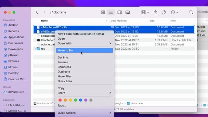Image resolution: width=208 pixels, height=117 pixels.
Task: Switch to icon grid view
Action: tap(103, 12)
